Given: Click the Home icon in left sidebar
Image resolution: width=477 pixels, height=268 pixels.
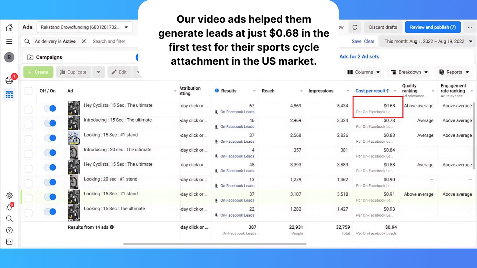Looking at the screenshot, I should pos(9,28).
